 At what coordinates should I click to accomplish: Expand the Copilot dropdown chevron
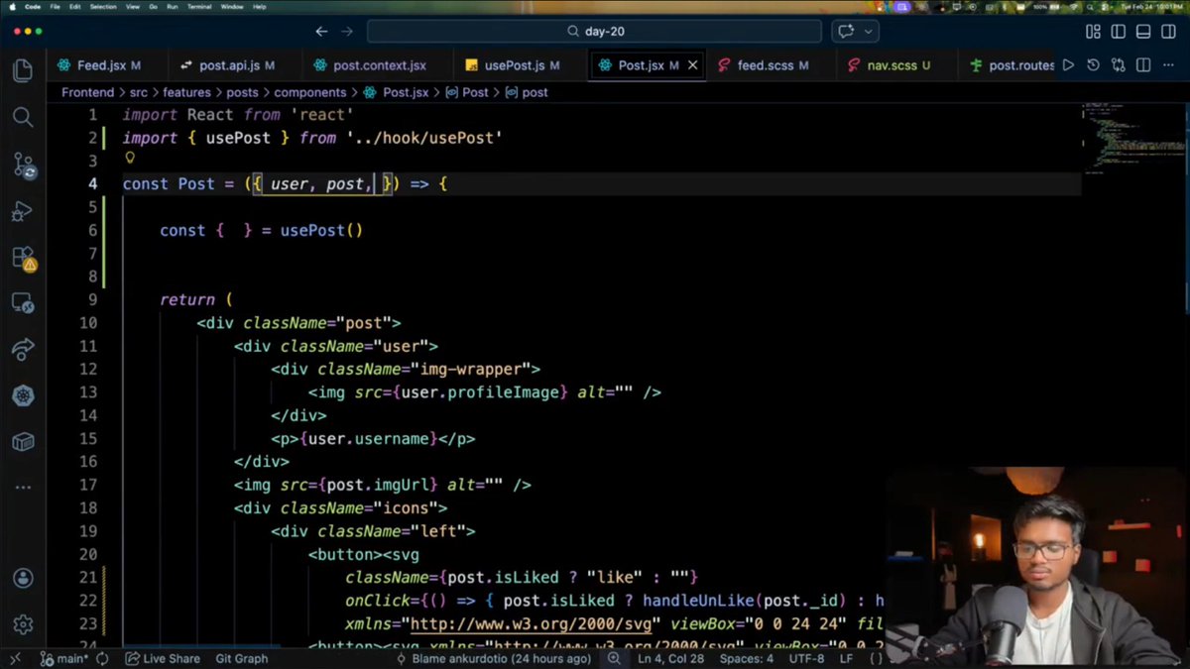coord(869,32)
